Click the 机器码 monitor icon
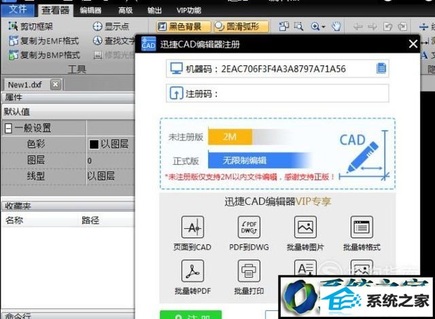The height and width of the screenshot is (319, 435). [x=176, y=68]
